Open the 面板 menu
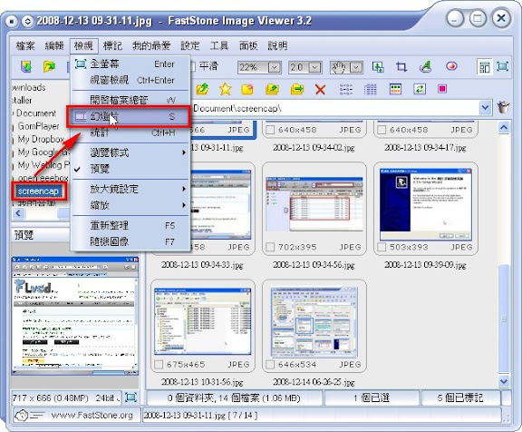Screen dimensions: 522x432 [248, 45]
